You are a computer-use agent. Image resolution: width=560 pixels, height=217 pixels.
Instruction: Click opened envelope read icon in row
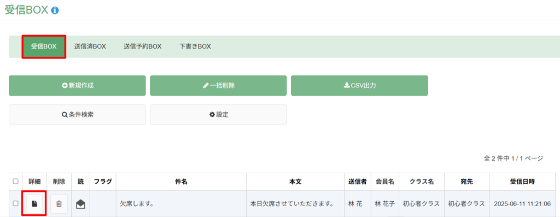coord(81,204)
